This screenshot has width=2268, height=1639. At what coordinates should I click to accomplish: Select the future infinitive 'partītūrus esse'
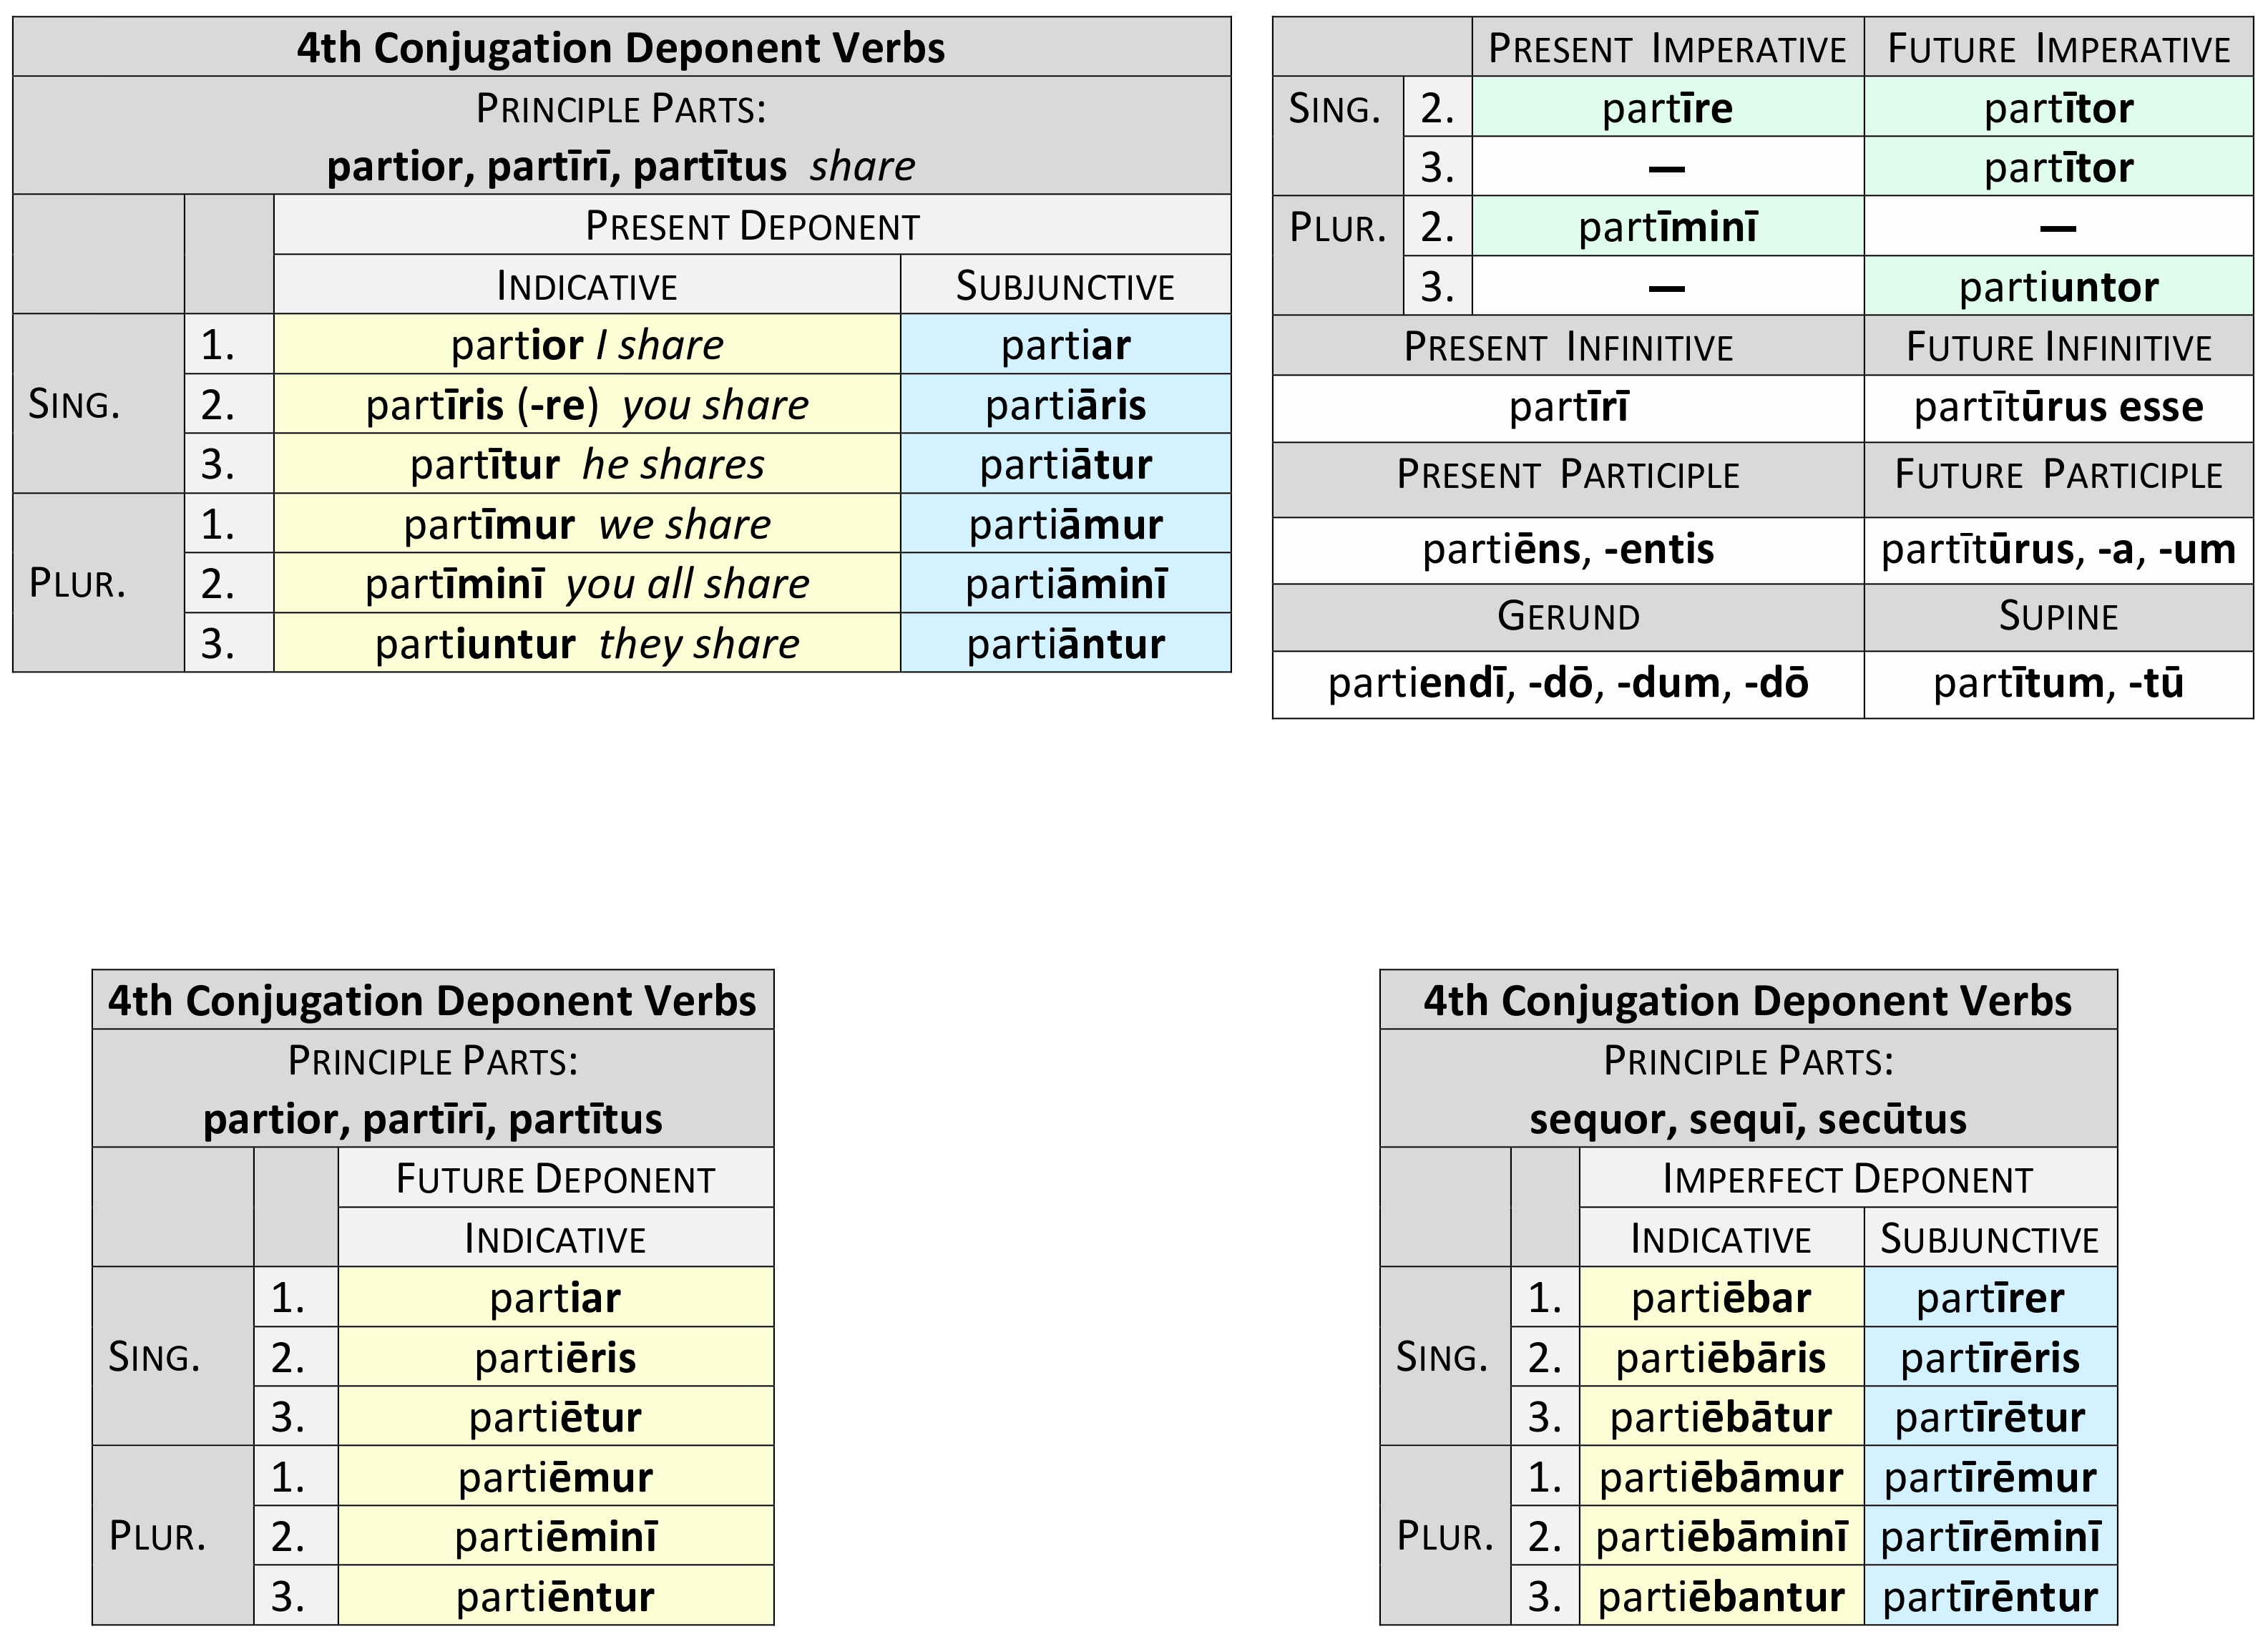tap(2058, 408)
